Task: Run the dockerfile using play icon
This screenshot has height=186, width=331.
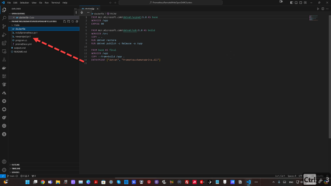Action: tap(318, 9)
